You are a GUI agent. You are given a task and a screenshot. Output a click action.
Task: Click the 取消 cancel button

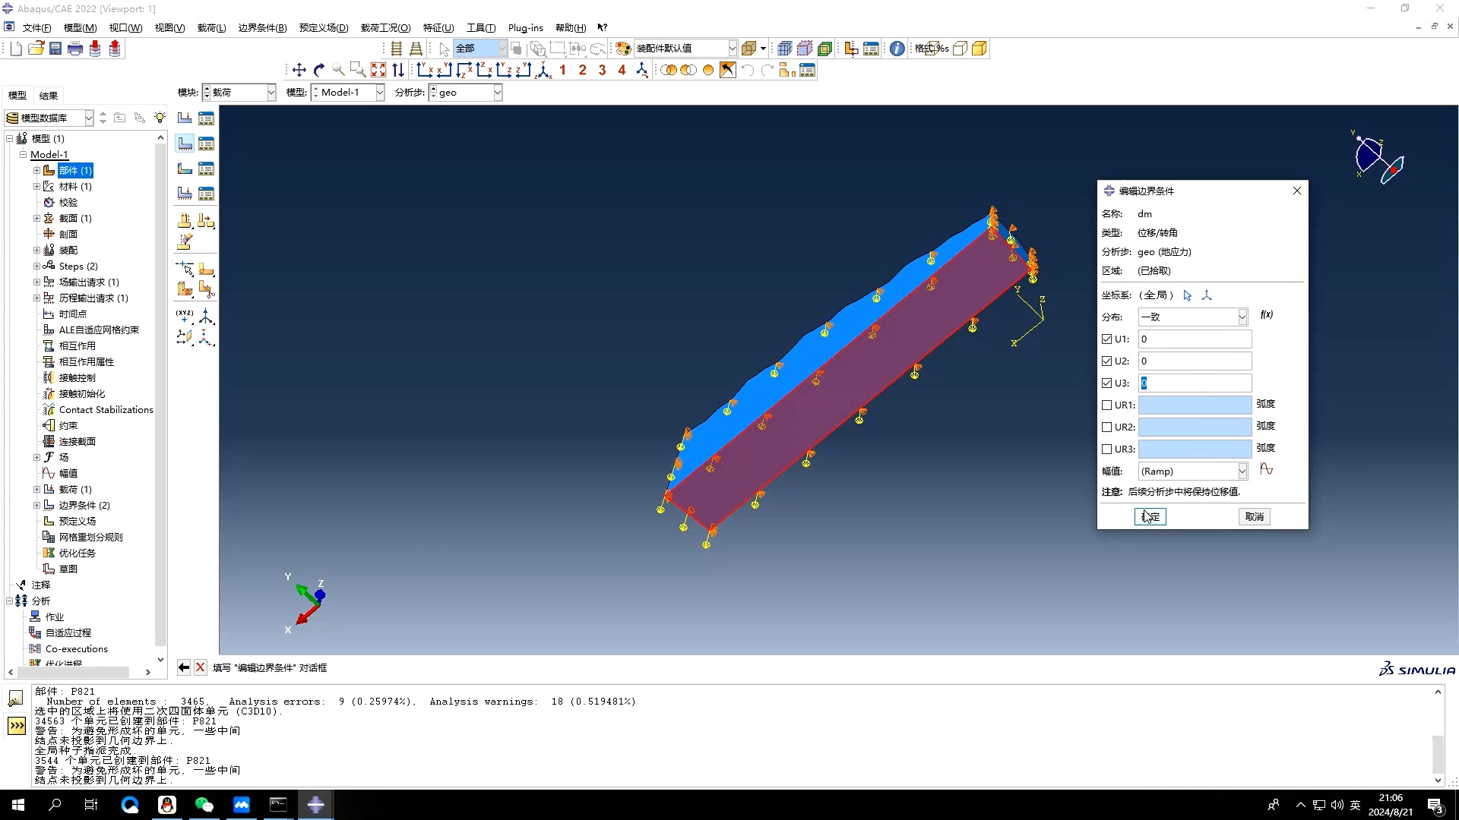(x=1254, y=517)
